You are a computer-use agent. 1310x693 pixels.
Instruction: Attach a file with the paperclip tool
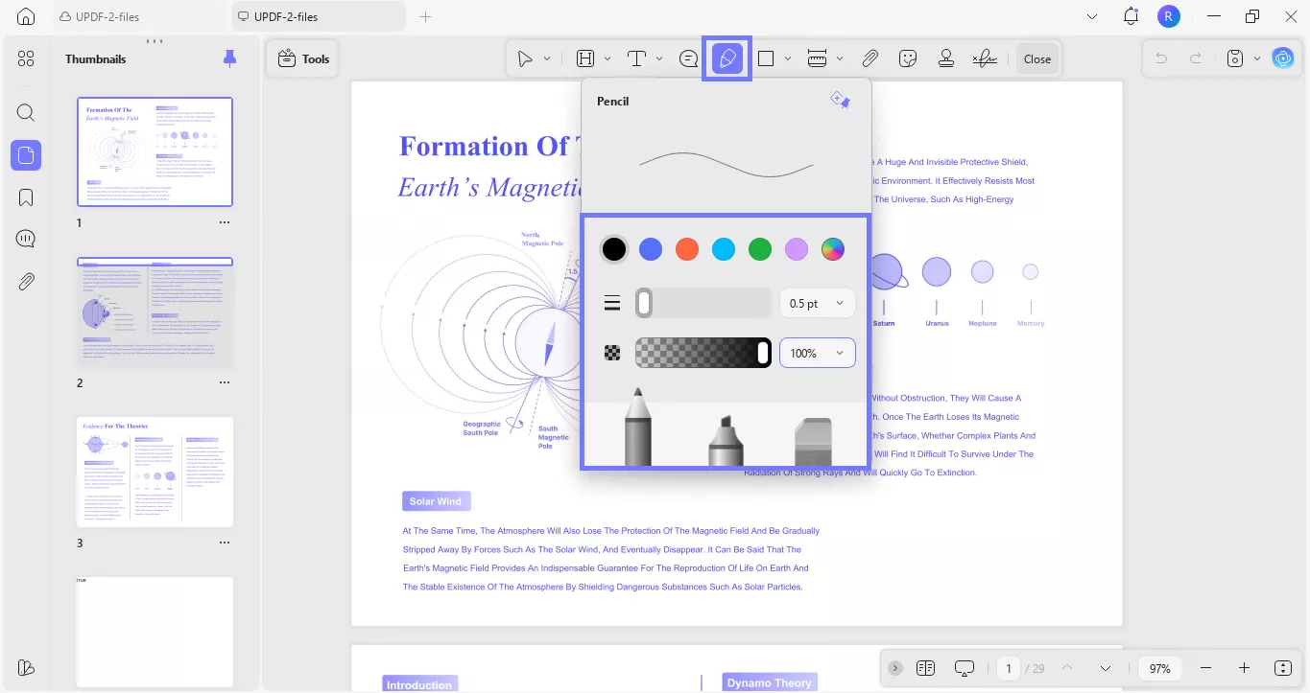(869, 58)
